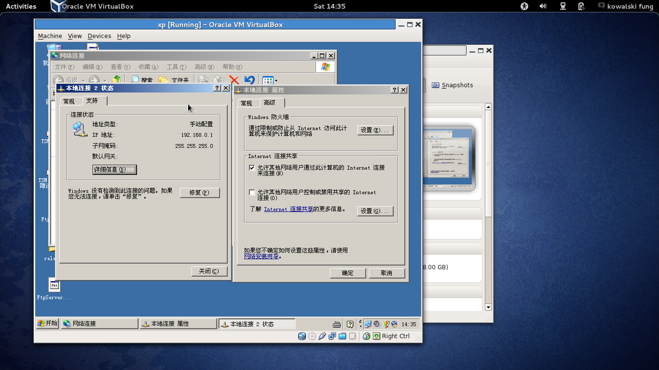659x370 pixels.
Task: Open the 编辑(E) menu in 网络连接
Action: coord(93,67)
